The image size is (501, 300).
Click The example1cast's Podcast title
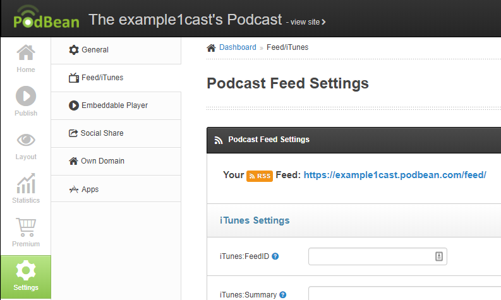tap(185, 20)
